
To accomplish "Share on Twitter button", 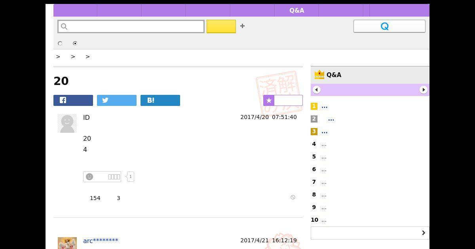I will 117,100.
